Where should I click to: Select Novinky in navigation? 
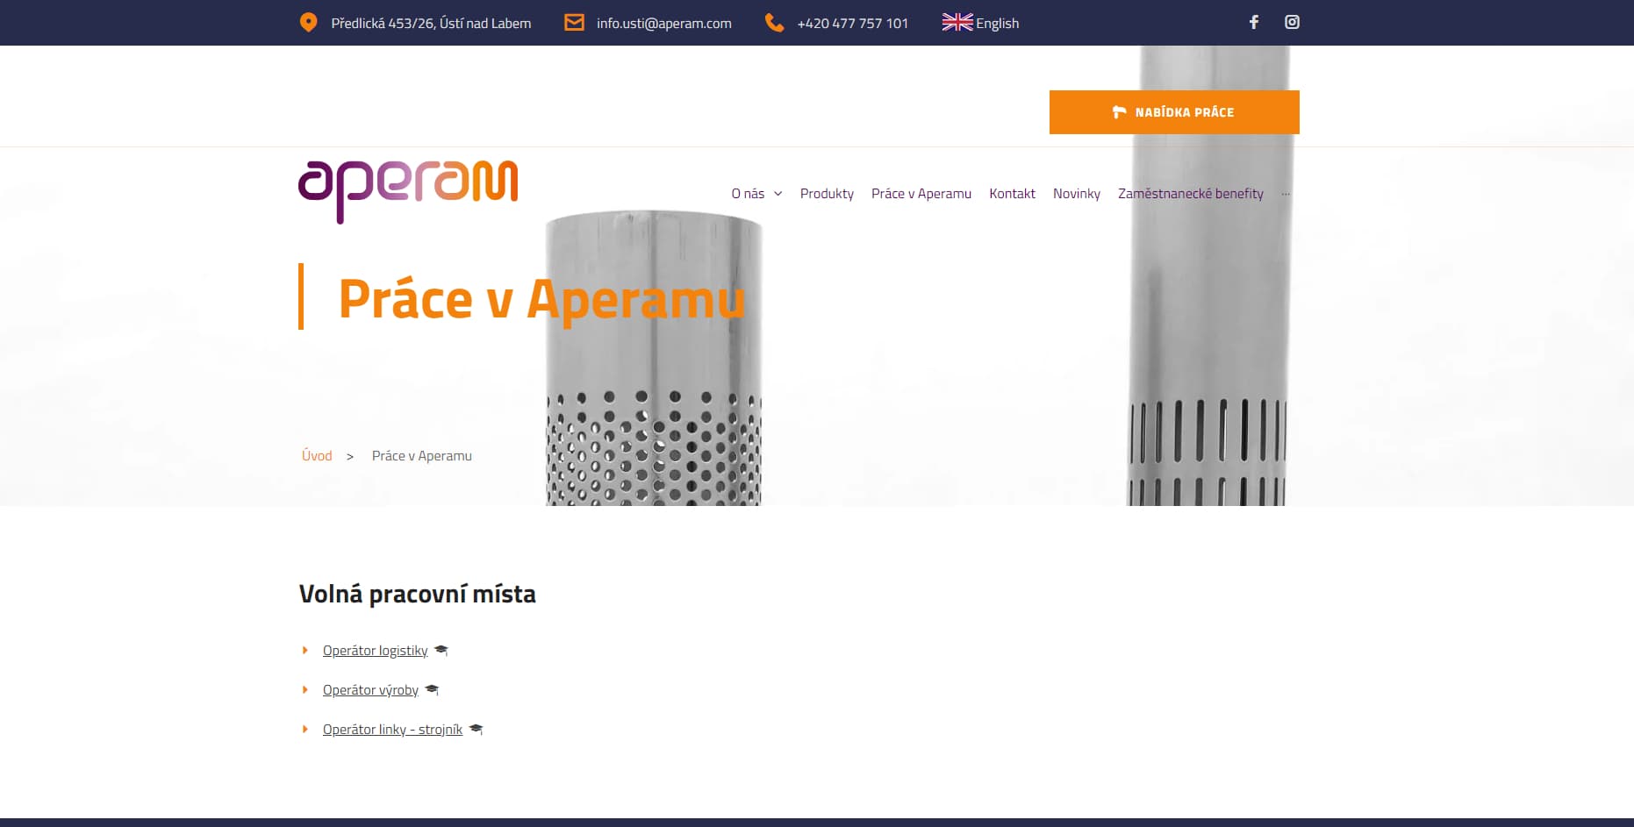pos(1076,194)
